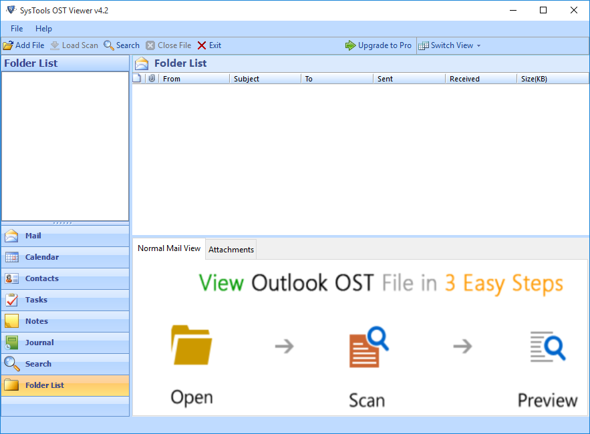
Task: Maximize the SysTools OST Viewer window
Action: [543, 10]
